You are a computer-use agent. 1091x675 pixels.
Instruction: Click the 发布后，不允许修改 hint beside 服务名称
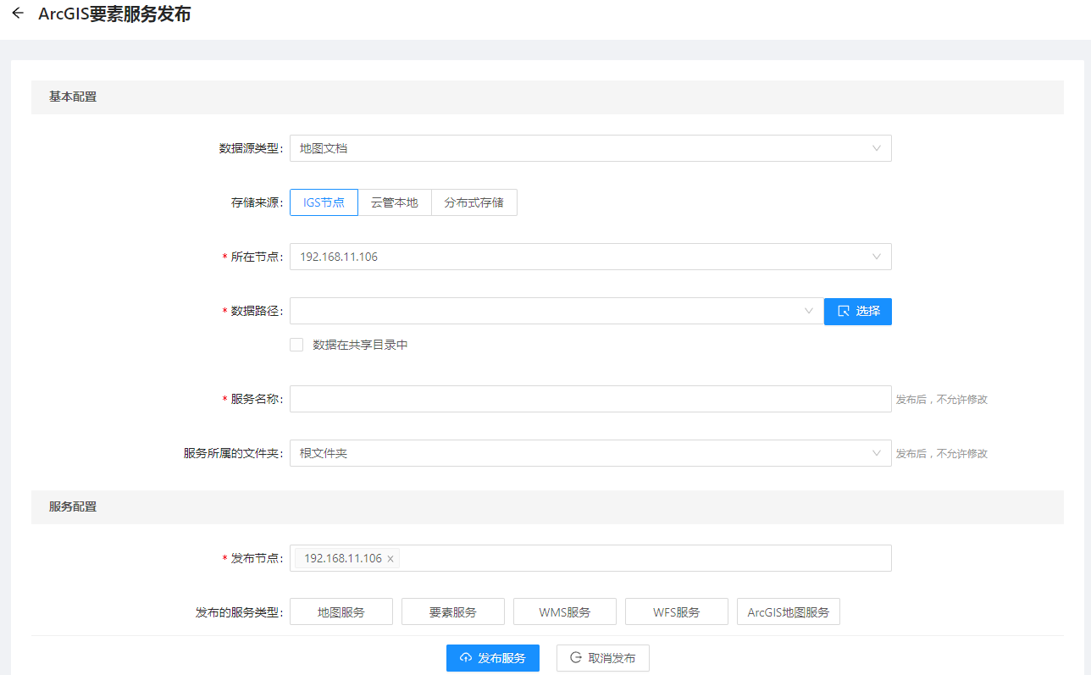pyautogui.click(x=942, y=400)
